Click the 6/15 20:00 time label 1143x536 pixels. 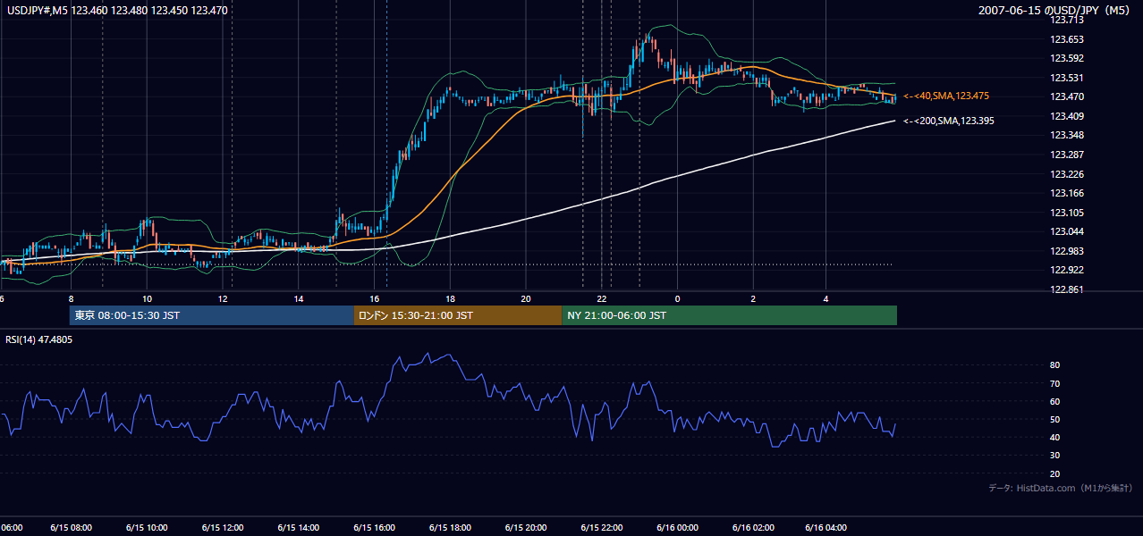[x=527, y=528]
